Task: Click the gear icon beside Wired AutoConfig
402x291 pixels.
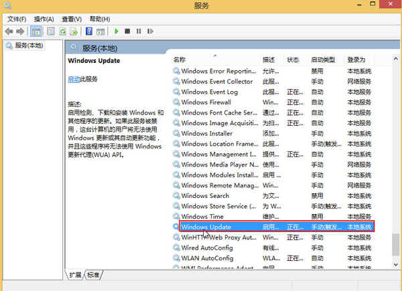Action: [x=176, y=248]
